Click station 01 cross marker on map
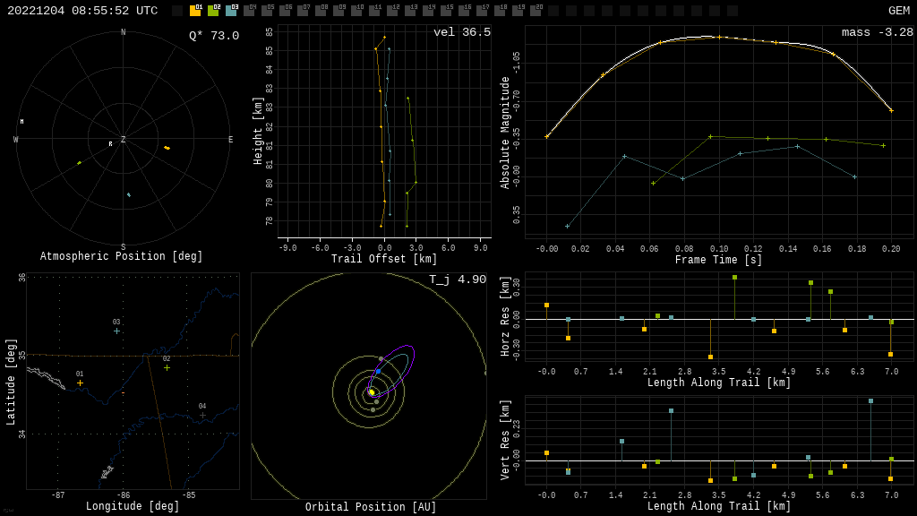Image resolution: width=917 pixels, height=516 pixels. coord(80,383)
